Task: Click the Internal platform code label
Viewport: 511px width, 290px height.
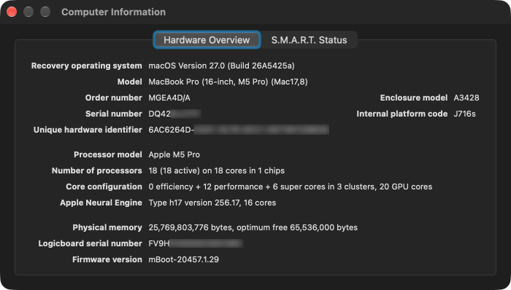Action: coord(401,114)
